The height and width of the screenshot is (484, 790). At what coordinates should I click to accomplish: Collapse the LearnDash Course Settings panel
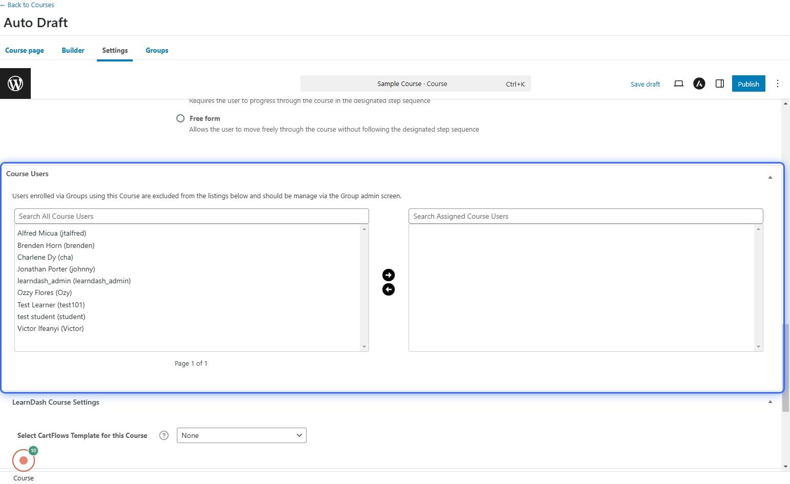pyautogui.click(x=769, y=402)
